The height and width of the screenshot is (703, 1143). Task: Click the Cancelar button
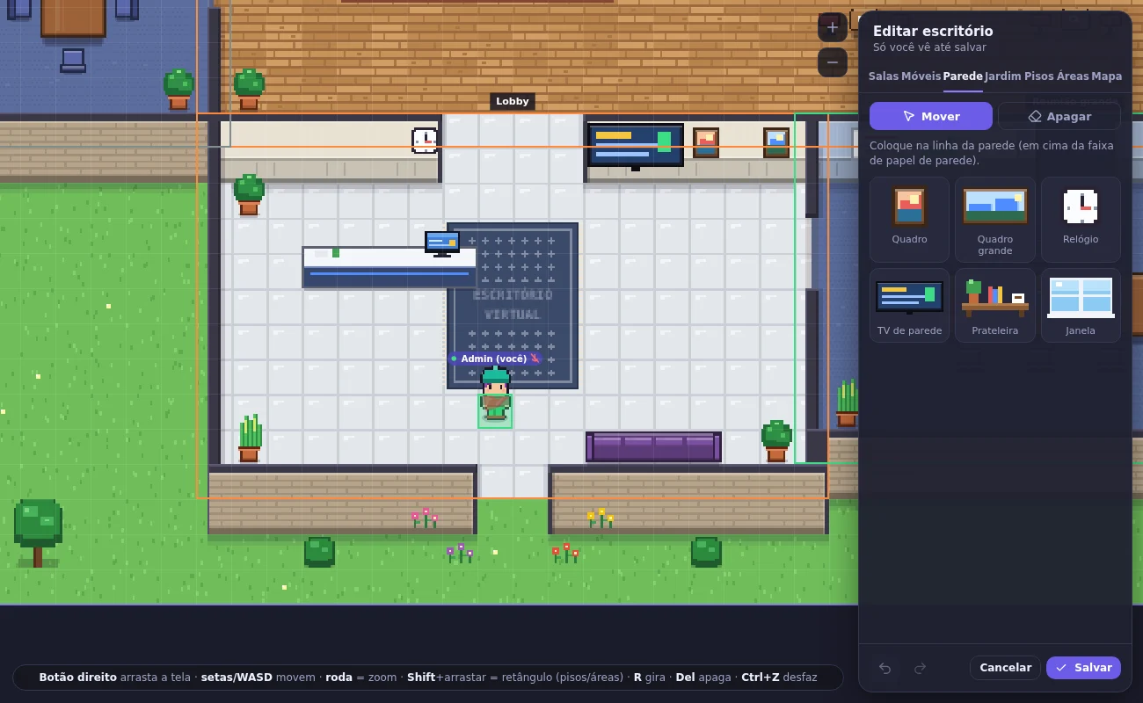point(1005,668)
